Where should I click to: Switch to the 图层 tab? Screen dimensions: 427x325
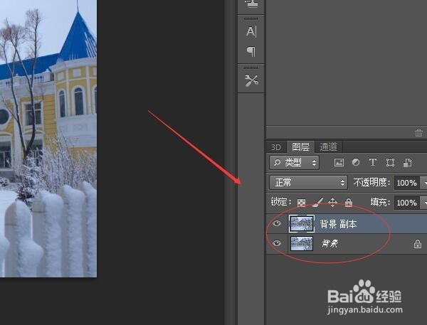point(300,147)
